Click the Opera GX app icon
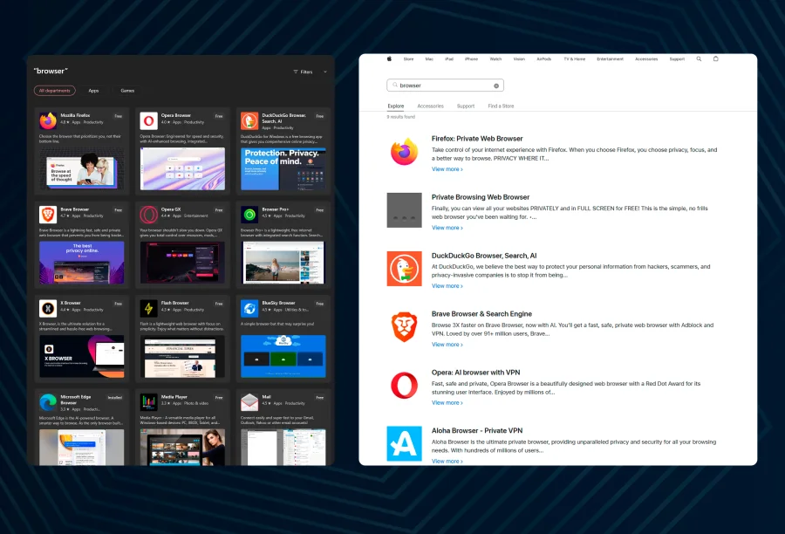Screen dimensions: 785x534 pyautogui.click(x=148, y=215)
